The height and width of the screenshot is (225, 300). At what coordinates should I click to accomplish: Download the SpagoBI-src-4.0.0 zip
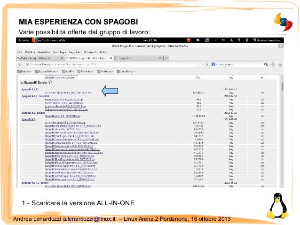(63, 116)
